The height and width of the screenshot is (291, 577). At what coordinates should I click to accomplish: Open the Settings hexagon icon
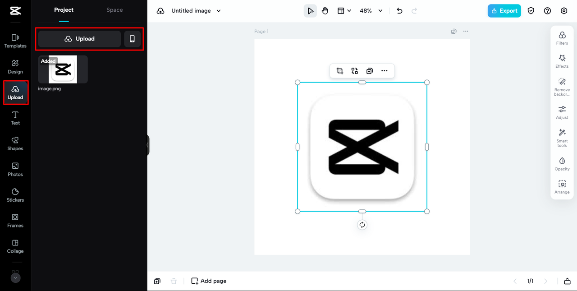564,11
